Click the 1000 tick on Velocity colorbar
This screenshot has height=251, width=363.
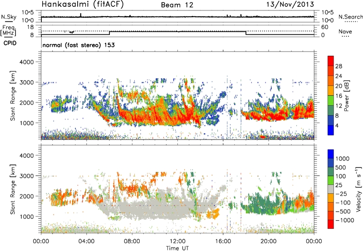[x=343, y=159]
